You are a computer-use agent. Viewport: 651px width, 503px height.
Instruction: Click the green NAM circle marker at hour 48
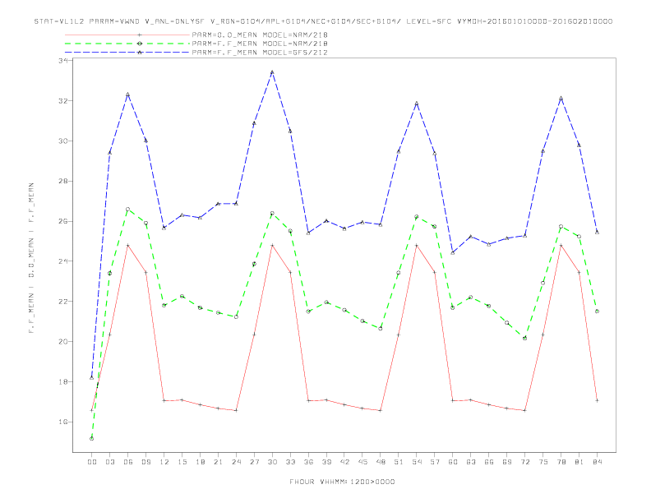(x=381, y=328)
